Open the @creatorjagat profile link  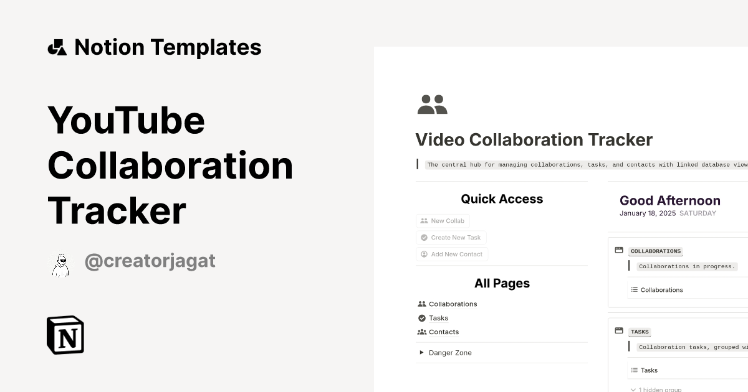pyautogui.click(x=150, y=261)
